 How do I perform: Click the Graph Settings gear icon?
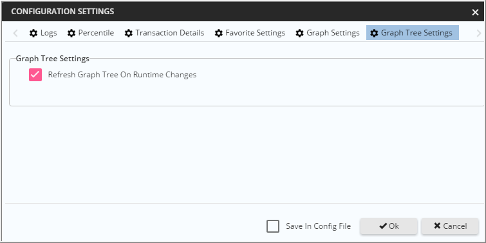coord(299,34)
